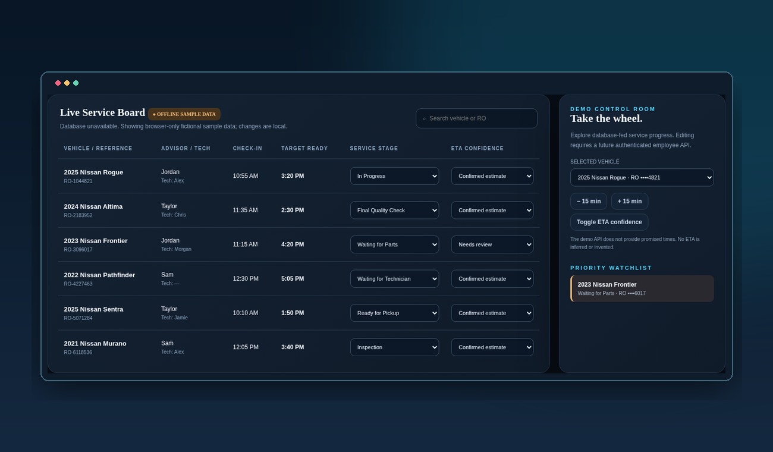This screenshot has height=452, width=773.
Task: Click RO-5071284 reference number
Action: [78, 318]
